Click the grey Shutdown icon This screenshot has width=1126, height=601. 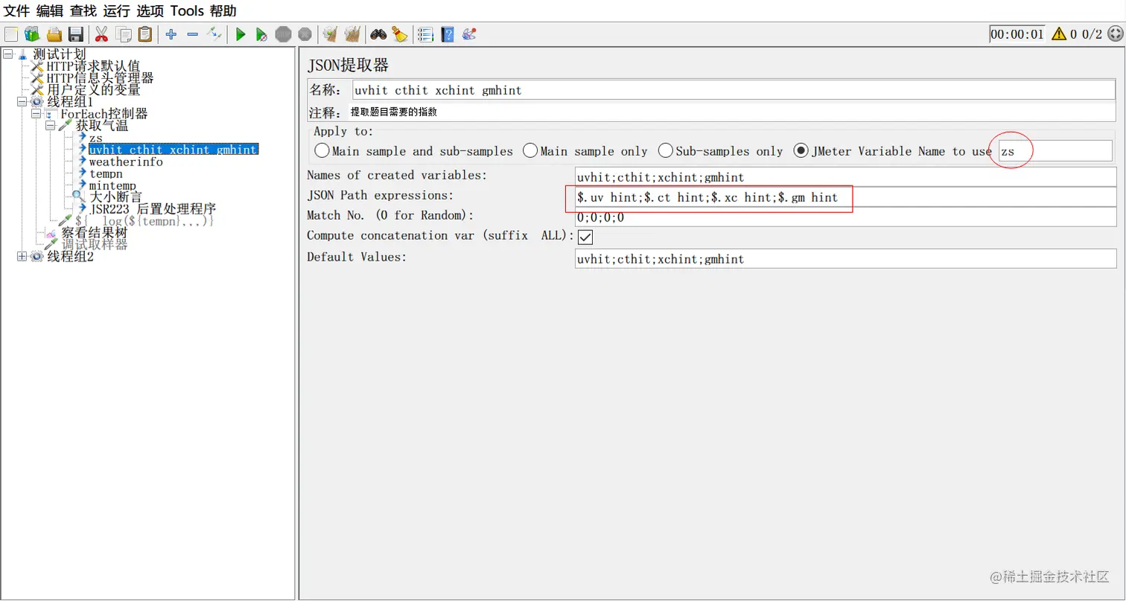[x=305, y=34]
